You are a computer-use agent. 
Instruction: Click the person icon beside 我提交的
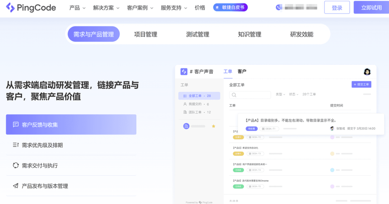click(185, 104)
